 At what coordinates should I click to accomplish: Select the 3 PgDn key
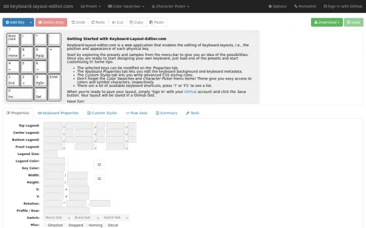40,80
